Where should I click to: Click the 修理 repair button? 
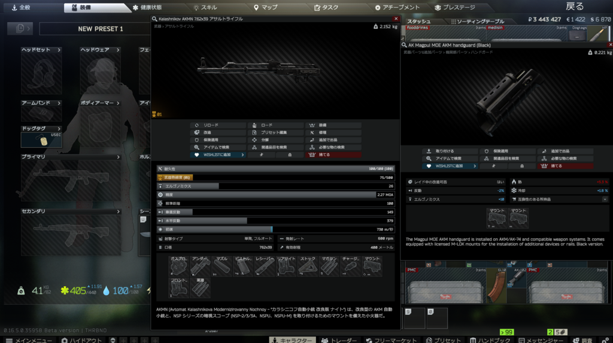pos(333,132)
